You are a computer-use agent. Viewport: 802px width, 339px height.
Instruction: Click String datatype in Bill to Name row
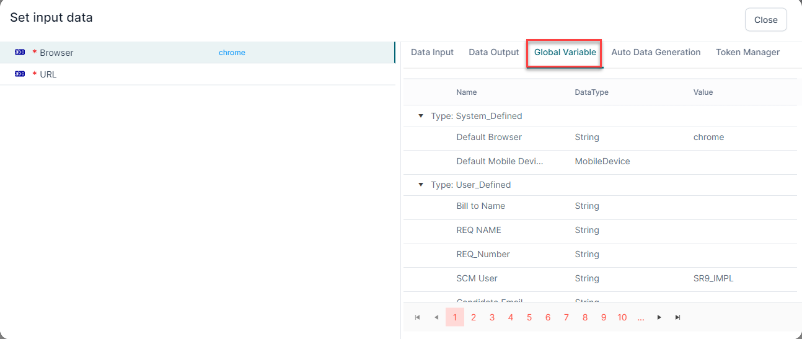(x=587, y=206)
